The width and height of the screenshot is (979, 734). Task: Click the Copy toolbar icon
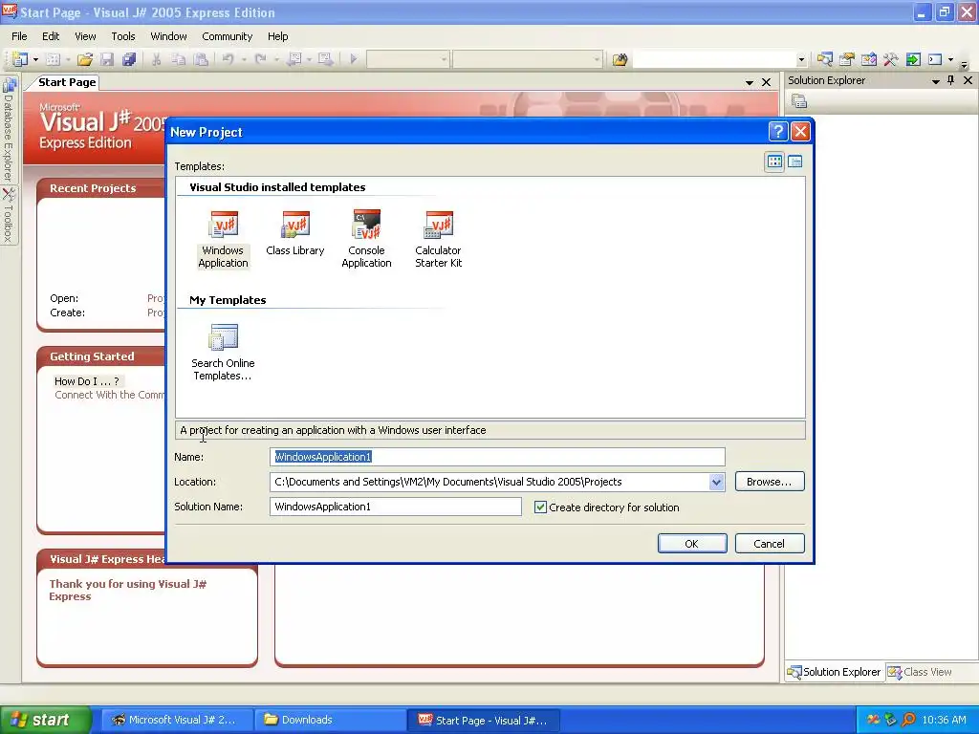point(179,59)
